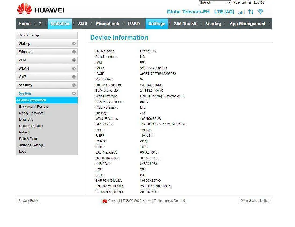The width and height of the screenshot is (295, 227).
Task: Open the Diagnosis page
Action: 26,120
